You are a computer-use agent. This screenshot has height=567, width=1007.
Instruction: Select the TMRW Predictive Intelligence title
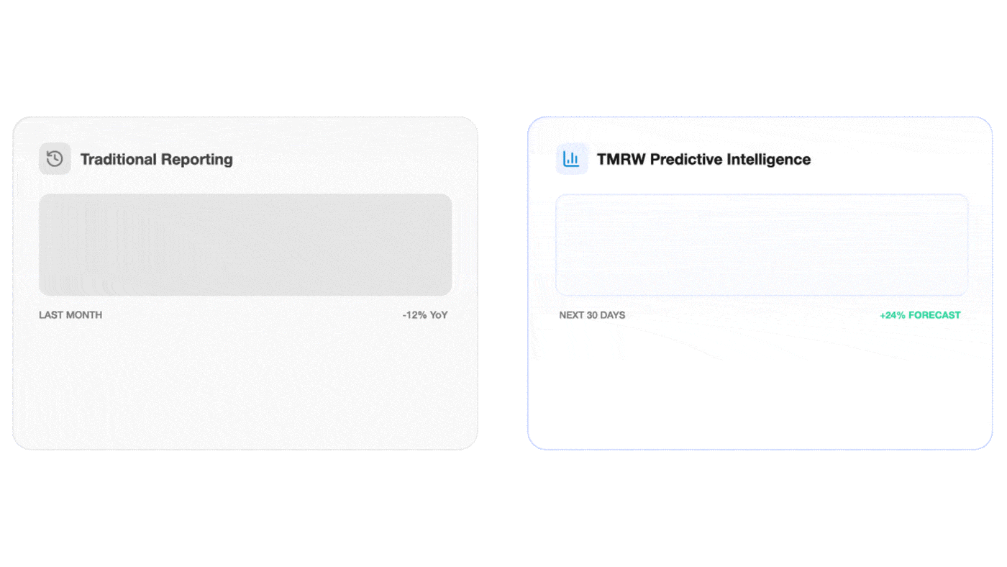click(703, 160)
